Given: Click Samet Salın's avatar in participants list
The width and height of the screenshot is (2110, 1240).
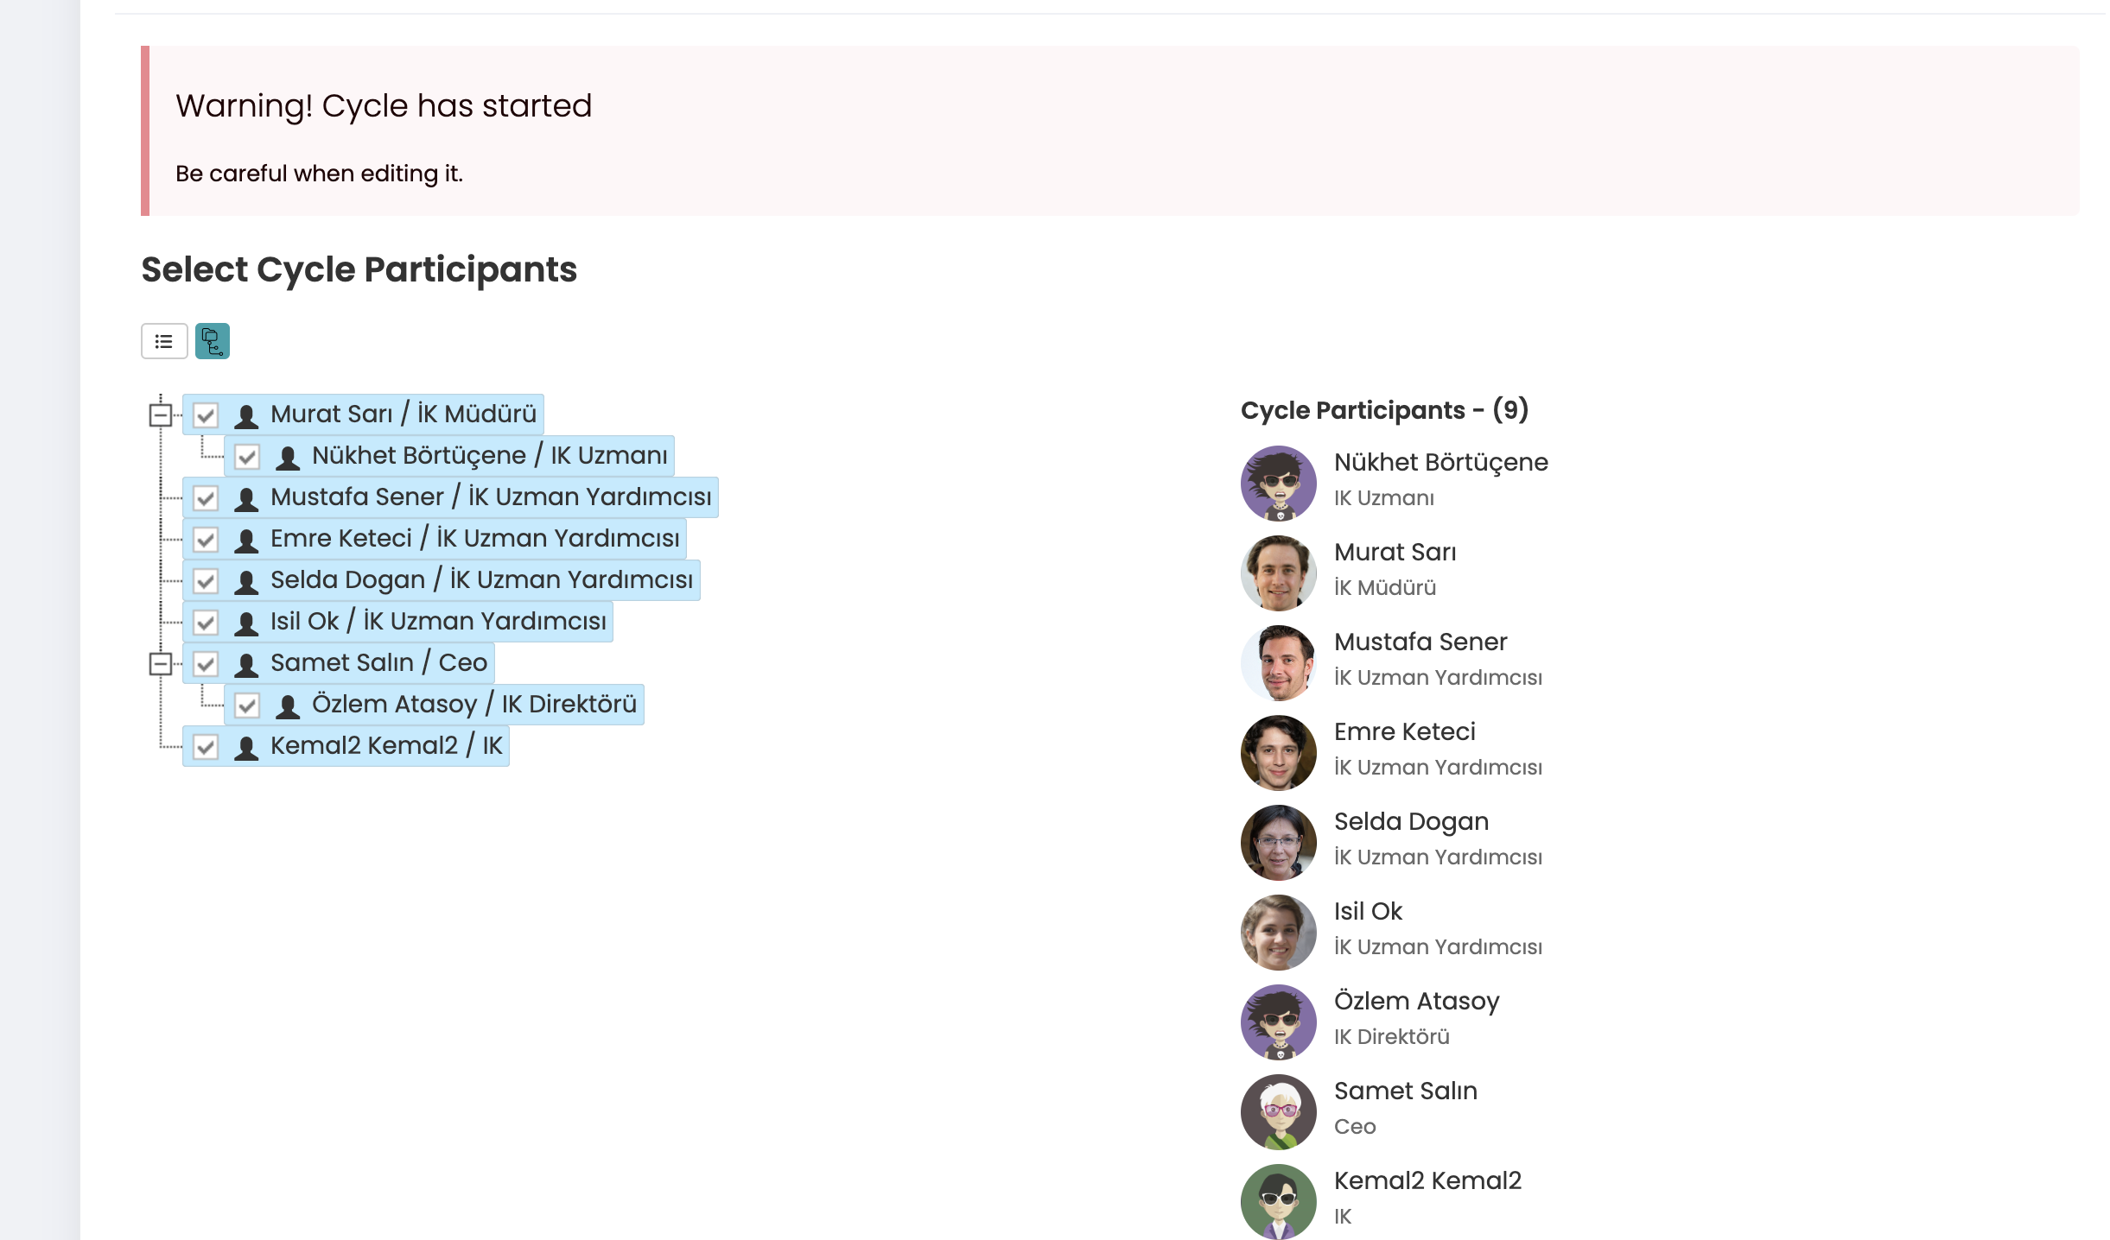Looking at the screenshot, I should (x=1278, y=1111).
